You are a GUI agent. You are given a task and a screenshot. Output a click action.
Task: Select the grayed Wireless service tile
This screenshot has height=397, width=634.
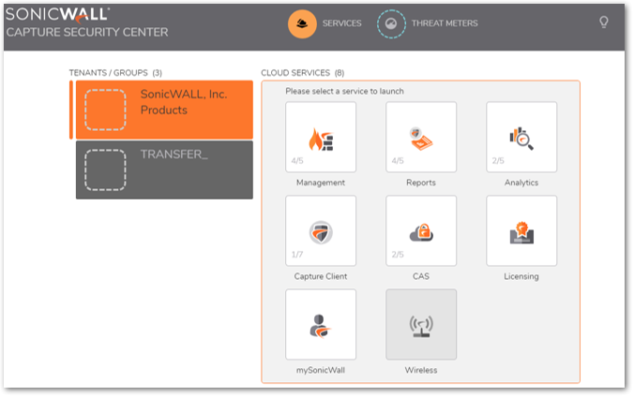point(421,324)
